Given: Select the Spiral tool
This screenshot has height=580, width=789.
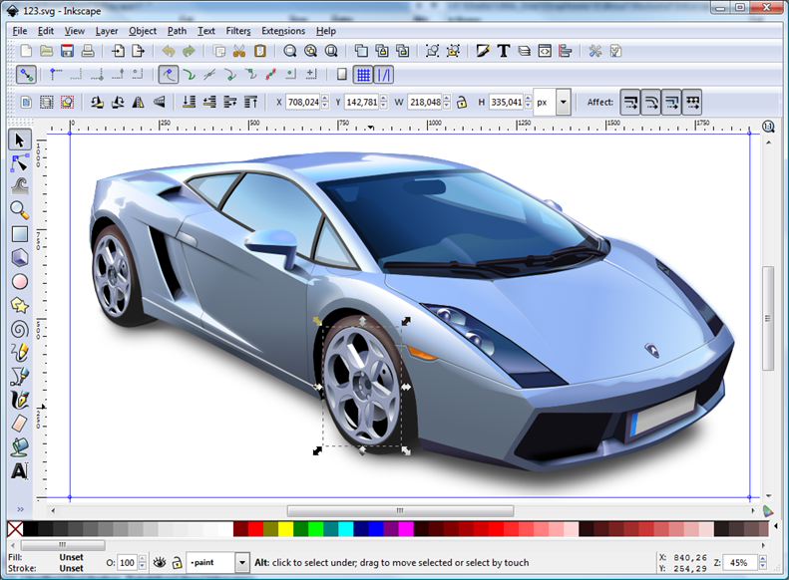Looking at the screenshot, I should pyautogui.click(x=20, y=329).
